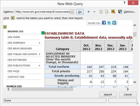Click the BROWSE CES heading
The height and width of the screenshot is (106, 140).
click(15, 32)
